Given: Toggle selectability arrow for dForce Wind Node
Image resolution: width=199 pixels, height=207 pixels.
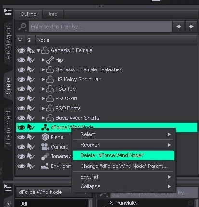Looking at the screenshot, I should 31,127.
